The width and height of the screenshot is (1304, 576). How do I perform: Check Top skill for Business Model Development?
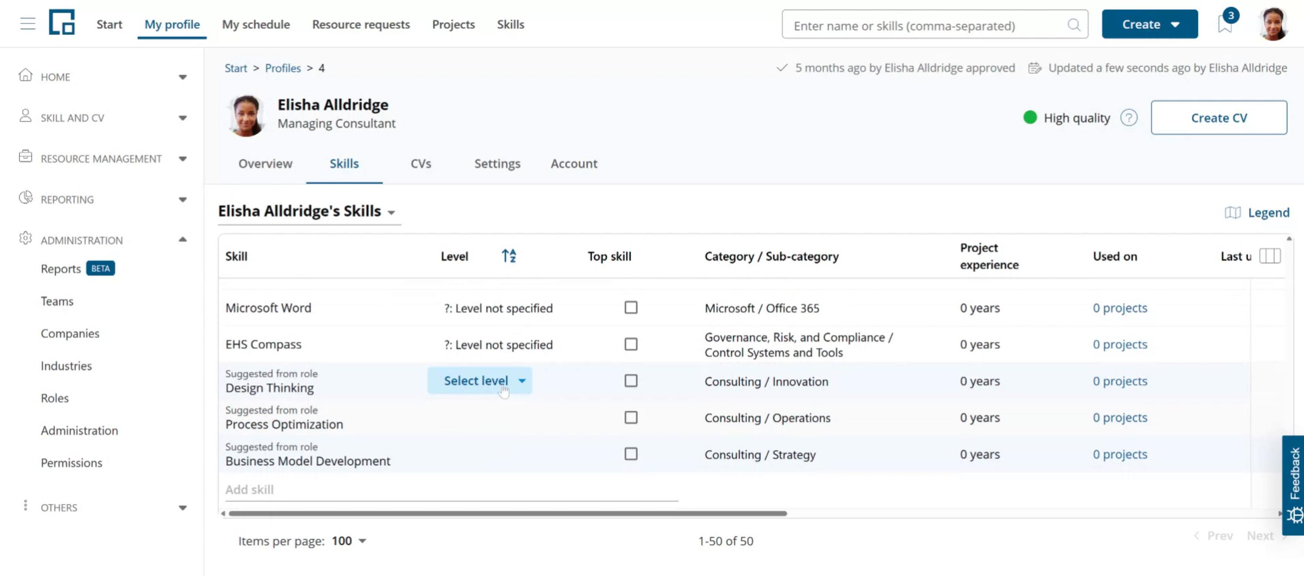631,453
